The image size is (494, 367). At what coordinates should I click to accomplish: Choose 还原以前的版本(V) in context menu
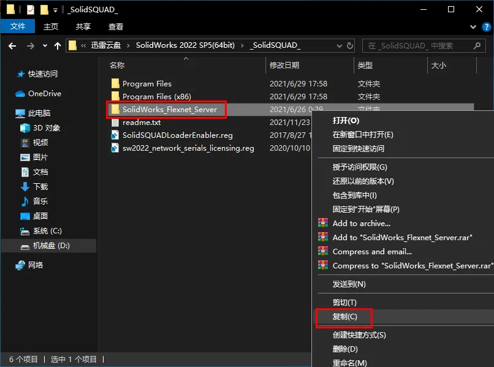click(x=363, y=181)
